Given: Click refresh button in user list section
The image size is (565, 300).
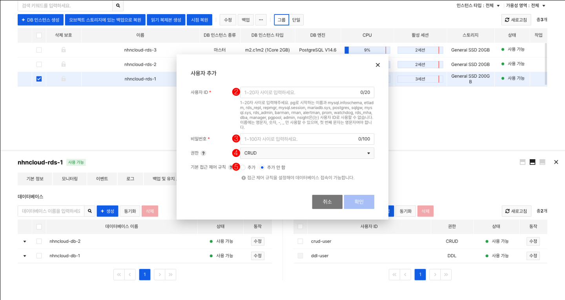Looking at the screenshot, I should tap(516, 211).
